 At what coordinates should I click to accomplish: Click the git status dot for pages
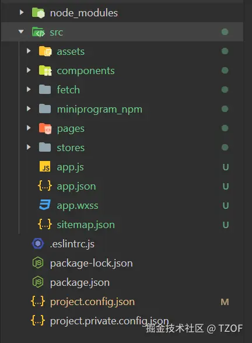pos(225,128)
